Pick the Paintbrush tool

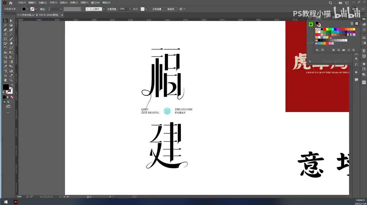[11, 39]
